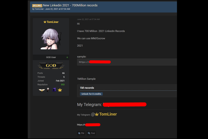Viewport: 208px width, 139px height.
Task: Click the sample https link
Action: point(95,62)
